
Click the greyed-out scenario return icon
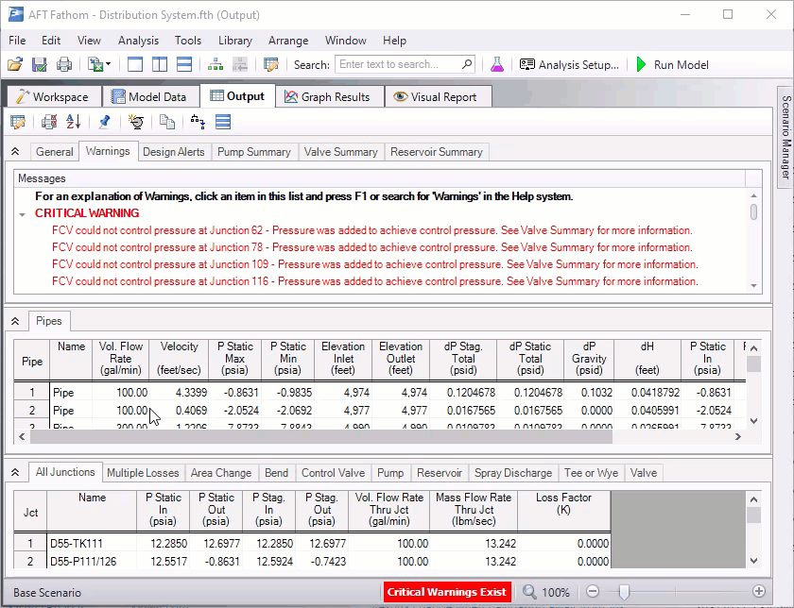click(239, 65)
